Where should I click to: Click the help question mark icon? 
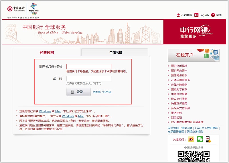click(213, 15)
